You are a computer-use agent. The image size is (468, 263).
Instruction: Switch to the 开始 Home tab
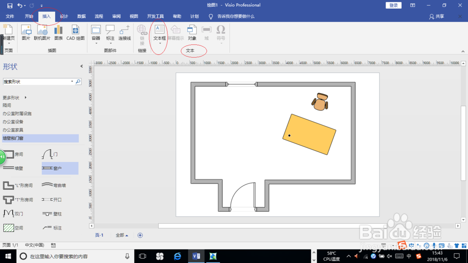pos(29,16)
